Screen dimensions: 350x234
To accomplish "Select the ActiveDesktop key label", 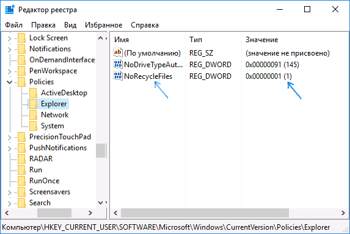I will coord(64,93).
